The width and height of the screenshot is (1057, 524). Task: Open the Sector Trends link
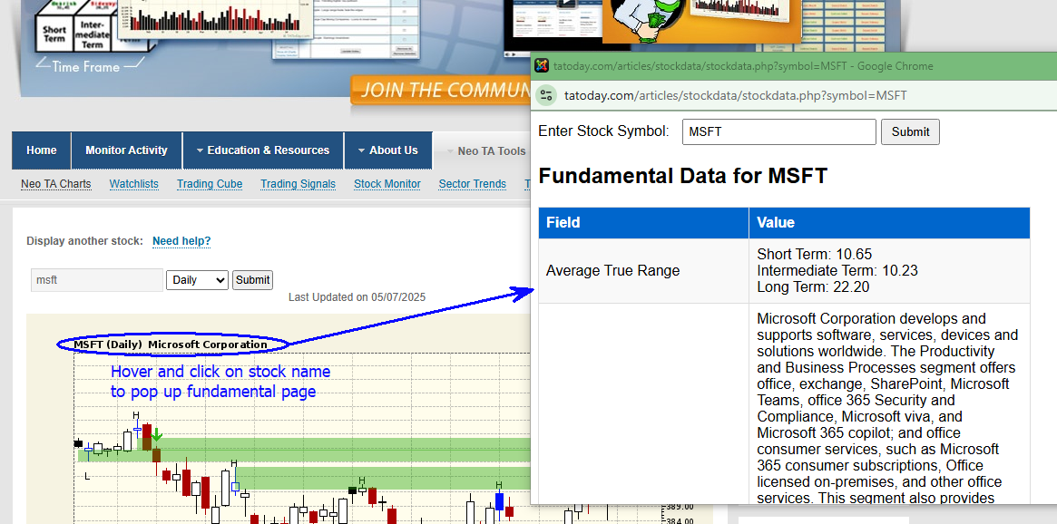(x=473, y=184)
